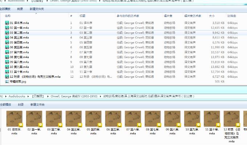Open the cover thumbnail labeled 07 第六章.m4a
247x154 pixels.
pyautogui.click(x=133, y=119)
